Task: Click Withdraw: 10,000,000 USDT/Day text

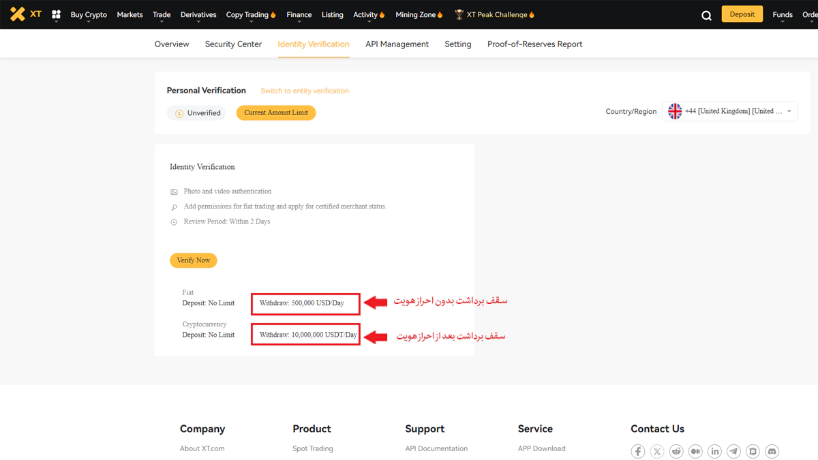Action: pos(308,335)
